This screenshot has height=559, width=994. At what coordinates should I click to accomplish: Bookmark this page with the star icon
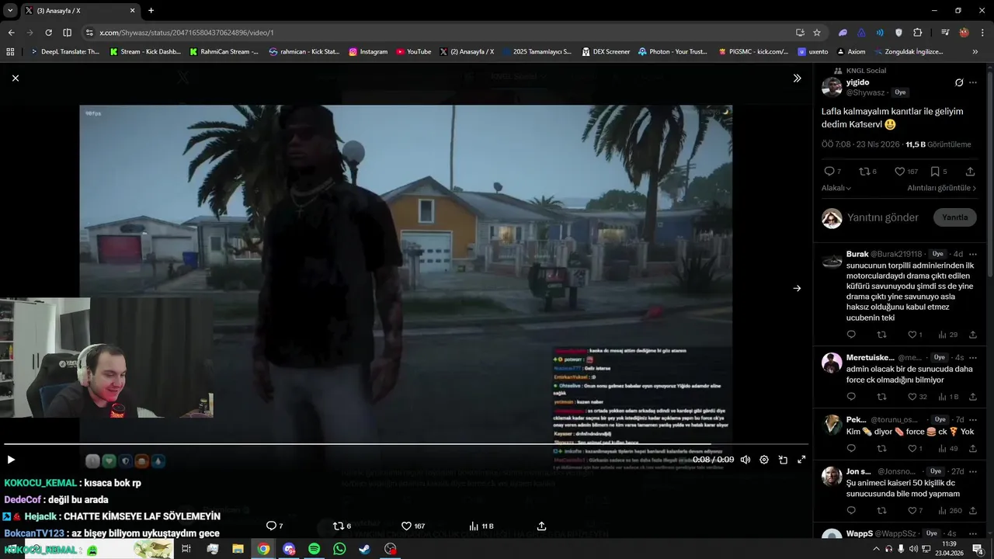pos(817,33)
